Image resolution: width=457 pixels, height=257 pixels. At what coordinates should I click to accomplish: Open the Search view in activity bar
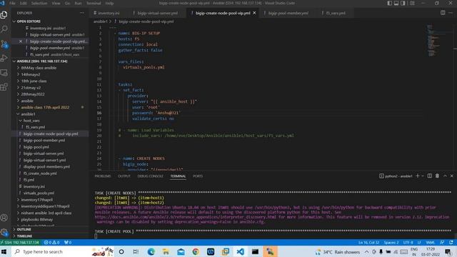tap(4, 29)
